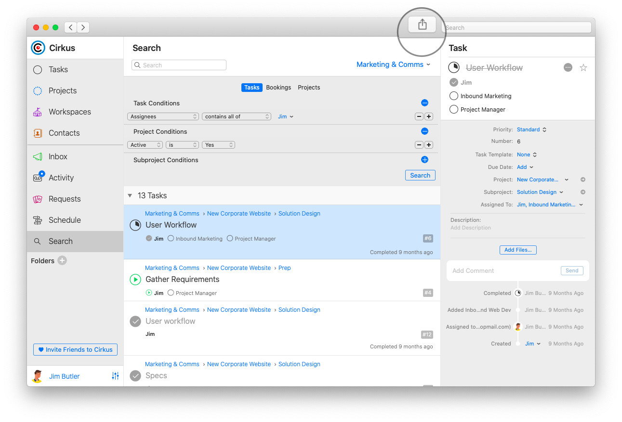The image size is (622, 422).
Task: Open Workspaces in the sidebar
Action: (75, 112)
